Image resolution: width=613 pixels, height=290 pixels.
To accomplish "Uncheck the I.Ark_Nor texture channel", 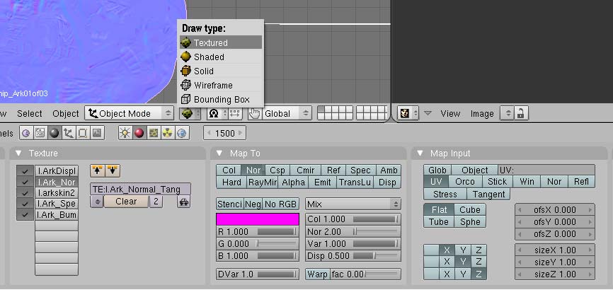I will coord(25,182).
